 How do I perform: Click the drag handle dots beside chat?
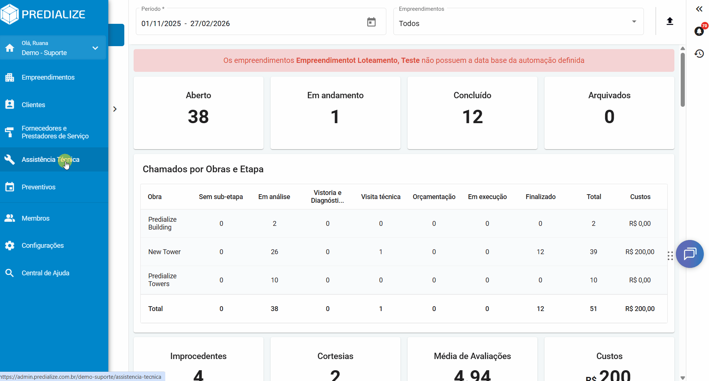[x=670, y=256]
